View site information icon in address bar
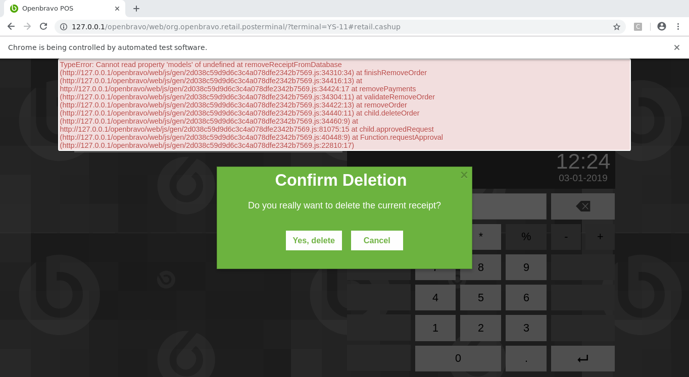689x377 pixels. point(64,27)
